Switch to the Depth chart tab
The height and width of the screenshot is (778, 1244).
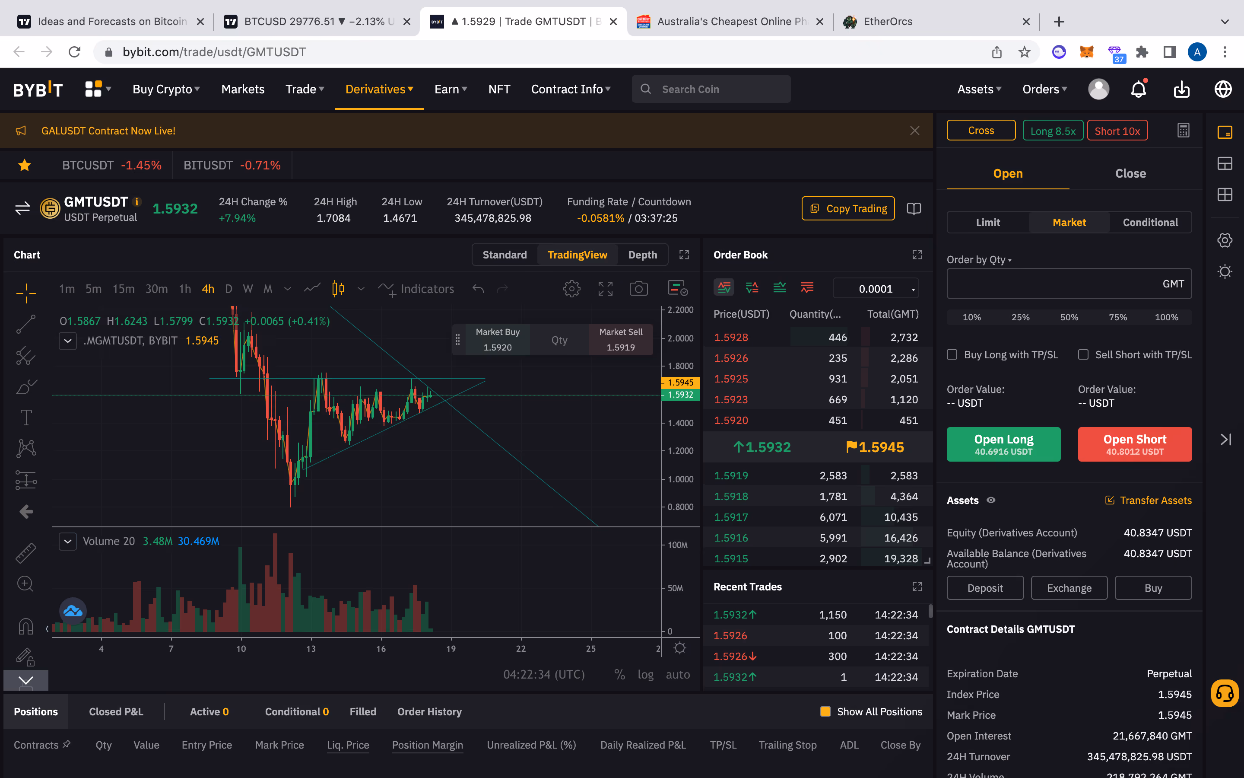tap(642, 255)
